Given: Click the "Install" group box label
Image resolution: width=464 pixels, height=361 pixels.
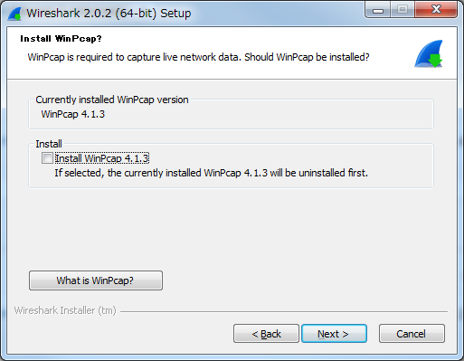Looking at the screenshot, I should click(x=49, y=144).
